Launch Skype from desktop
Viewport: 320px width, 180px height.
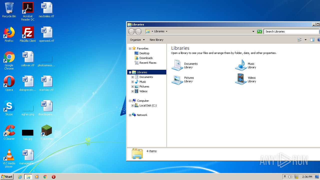[9, 108]
